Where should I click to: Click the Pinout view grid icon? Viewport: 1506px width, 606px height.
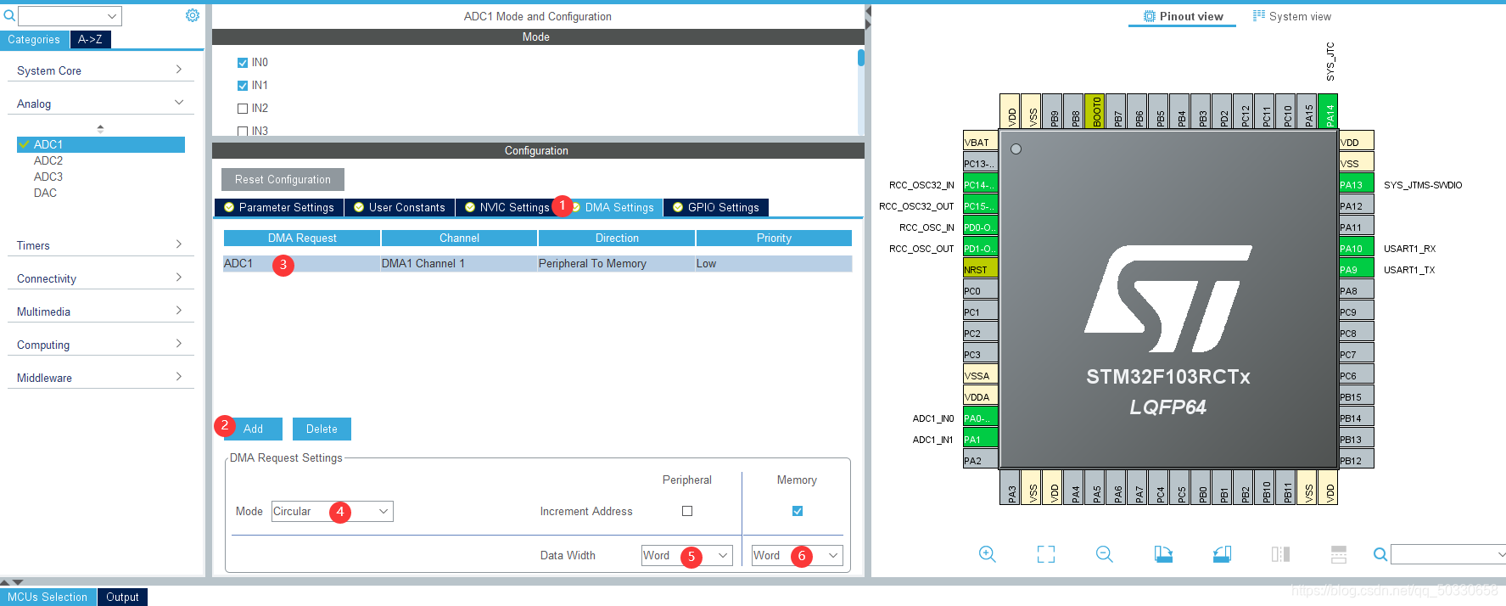pyautogui.click(x=1150, y=16)
